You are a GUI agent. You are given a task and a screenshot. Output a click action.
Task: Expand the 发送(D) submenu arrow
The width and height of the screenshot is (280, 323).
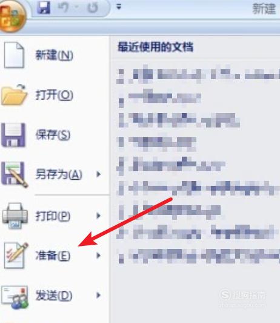(98, 295)
